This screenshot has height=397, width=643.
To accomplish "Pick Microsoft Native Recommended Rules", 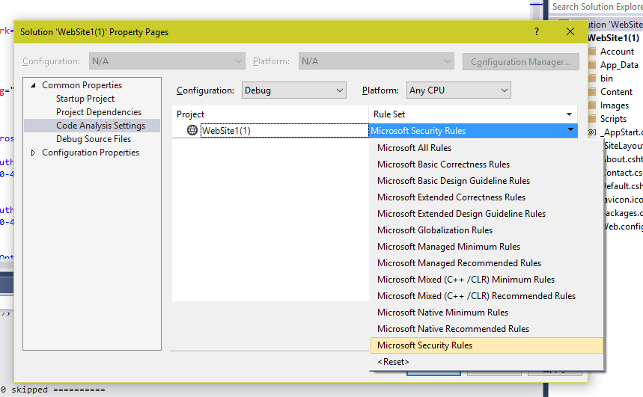I will click(487, 328).
